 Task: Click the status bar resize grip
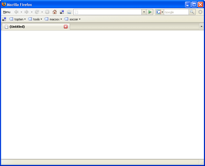[x=202, y=163]
